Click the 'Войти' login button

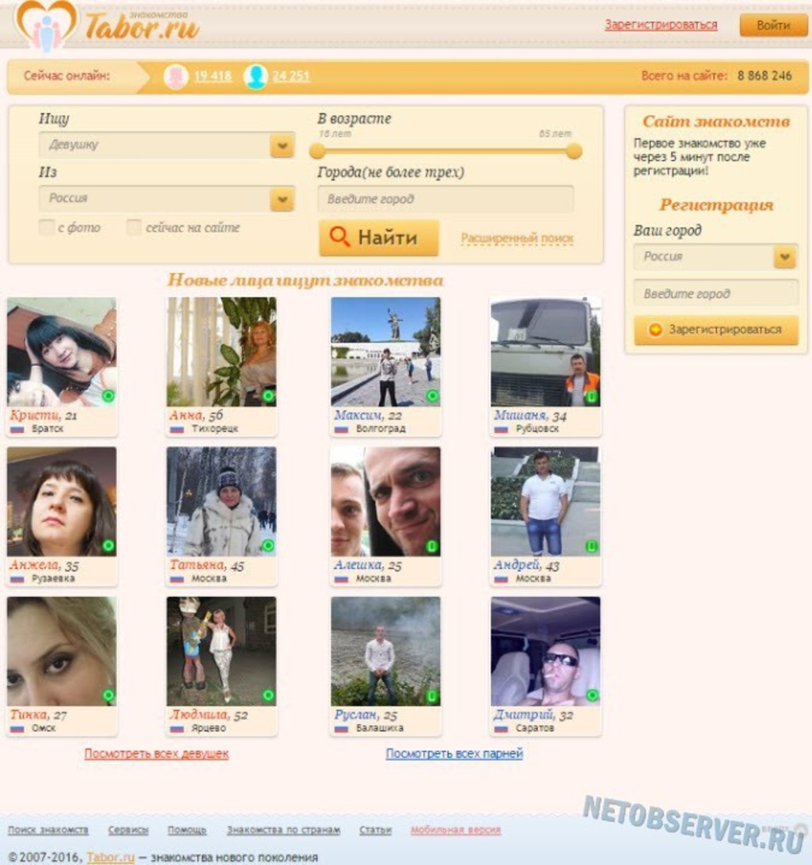(x=772, y=25)
